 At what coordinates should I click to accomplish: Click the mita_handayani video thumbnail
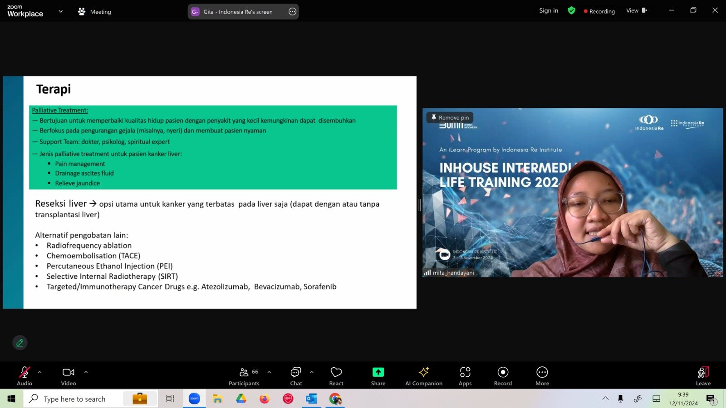(573, 192)
